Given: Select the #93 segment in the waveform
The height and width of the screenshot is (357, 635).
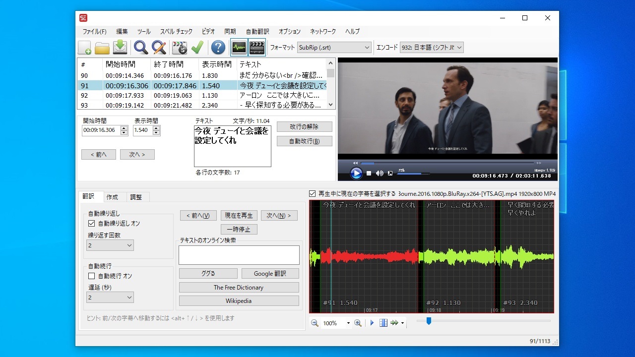Looking at the screenshot, I should tap(527, 256).
